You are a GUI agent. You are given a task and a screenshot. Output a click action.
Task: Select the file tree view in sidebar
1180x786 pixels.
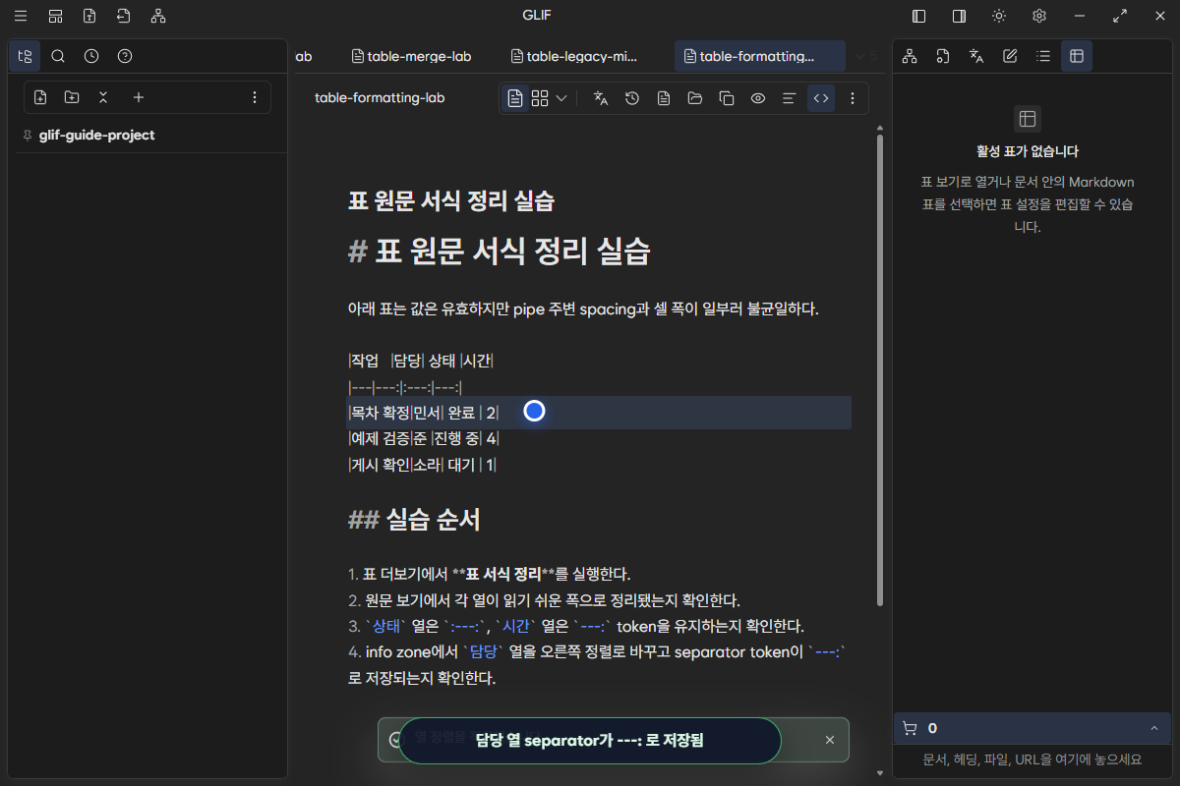pos(25,56)
